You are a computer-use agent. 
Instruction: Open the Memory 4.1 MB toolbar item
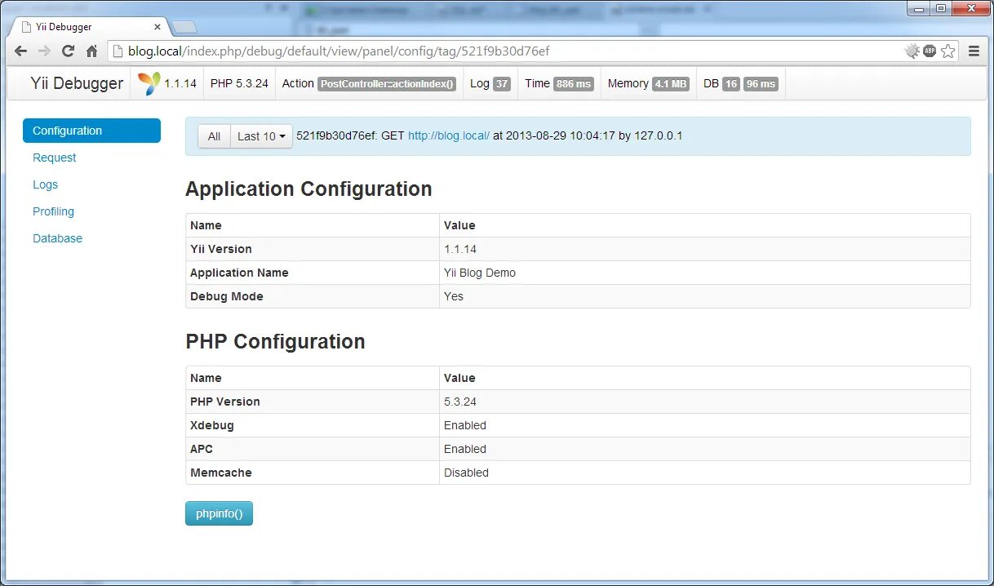pyautogui.click(x=648, y=83)
